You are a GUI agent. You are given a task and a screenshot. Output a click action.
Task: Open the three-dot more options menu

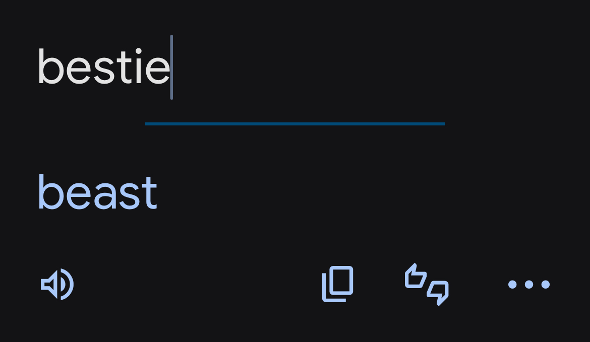(528, 284)
